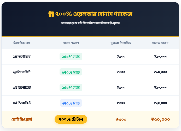Click the ৭০০% ওয়েলকাম বোনাস প্যাকেজ title
This screenshot has width=181, height=131.
pos(94,14)
